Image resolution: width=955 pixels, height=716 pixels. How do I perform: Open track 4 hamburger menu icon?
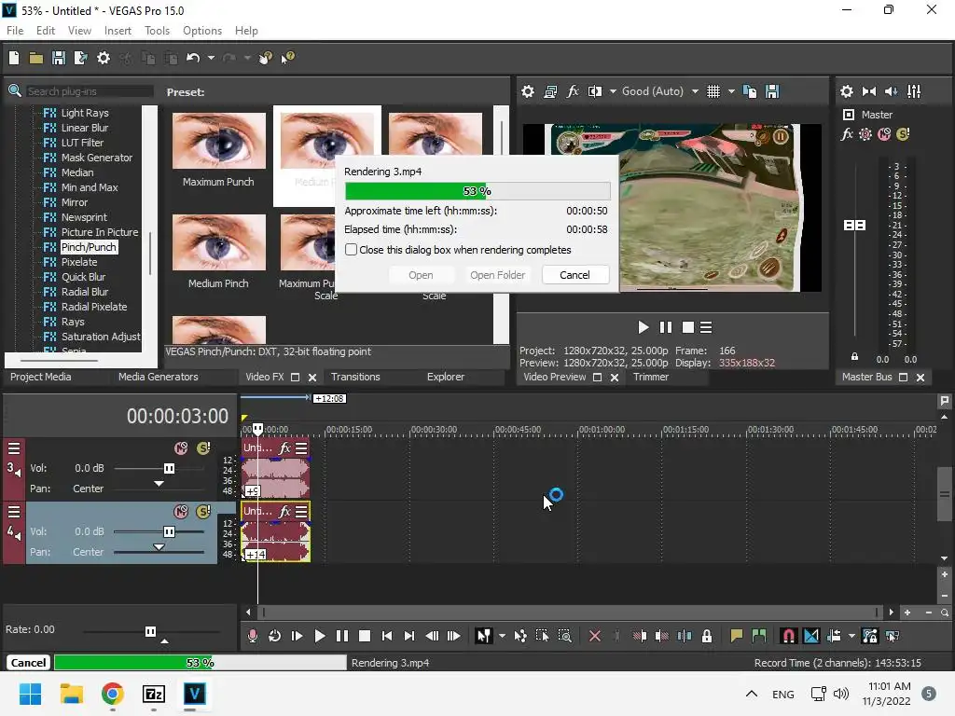point(14,512)
